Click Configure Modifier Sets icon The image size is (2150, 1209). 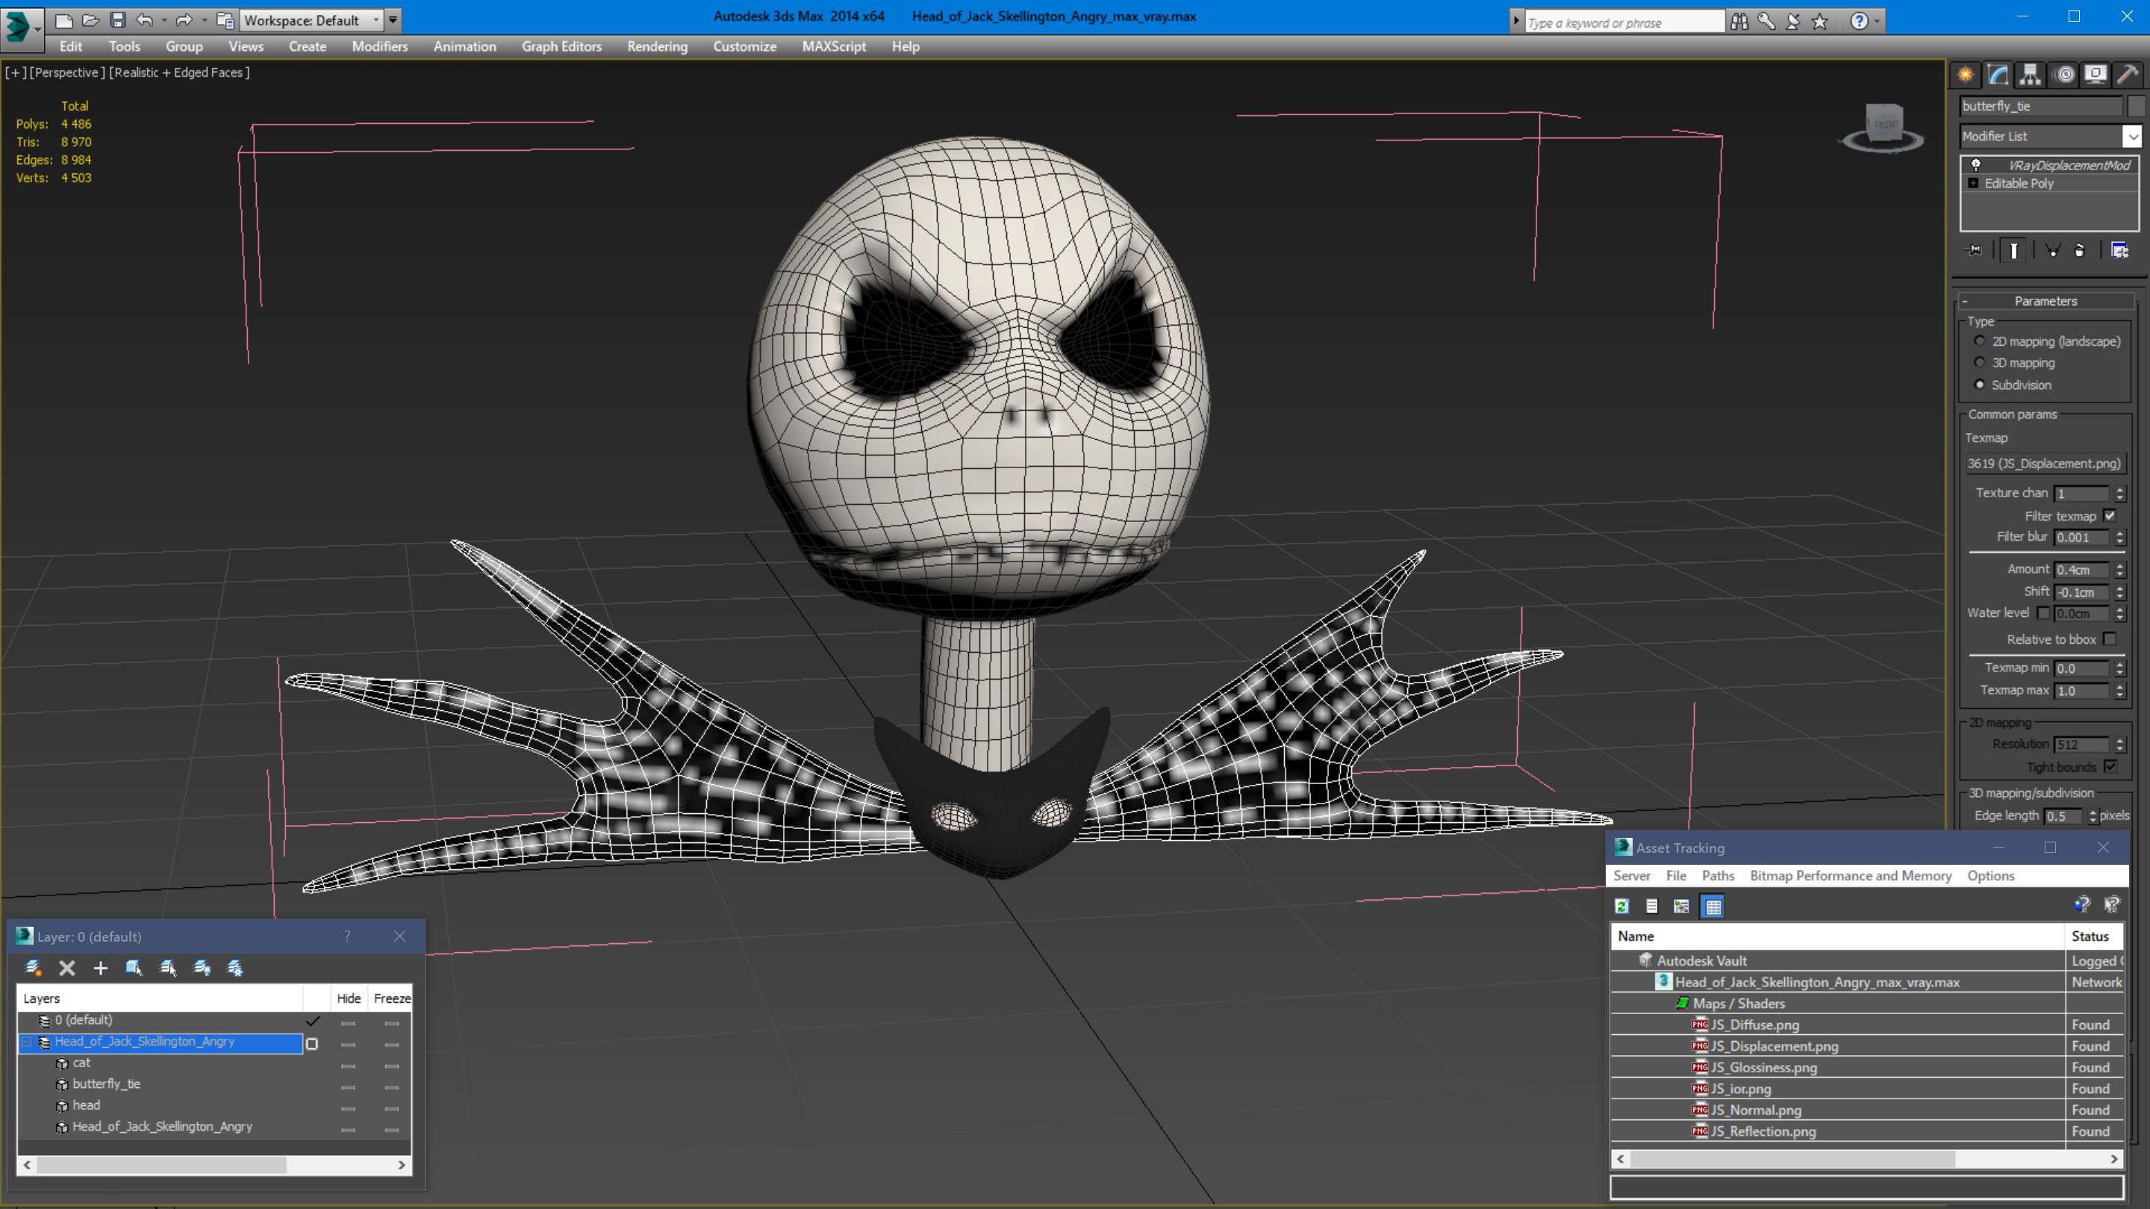pyautogui.click(x=2119, y=250)
